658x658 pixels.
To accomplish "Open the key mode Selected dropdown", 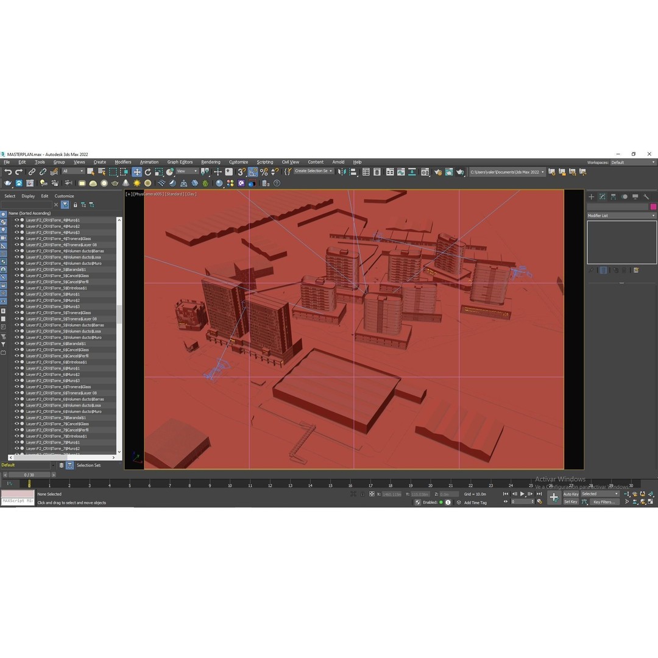I will pyautogui.click(x=600, y=494).
